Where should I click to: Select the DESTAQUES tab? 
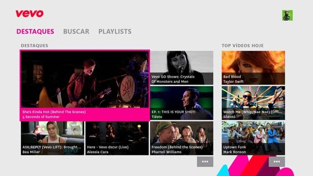pos(35,31)
